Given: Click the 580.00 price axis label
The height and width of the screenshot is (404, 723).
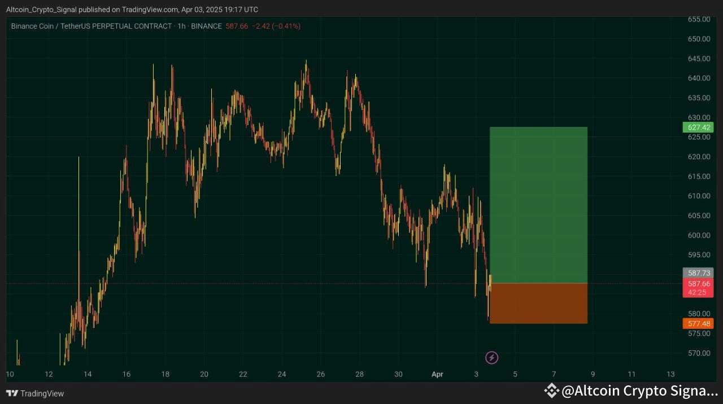Looking at the screenshot, I should (x=699, y=314).
